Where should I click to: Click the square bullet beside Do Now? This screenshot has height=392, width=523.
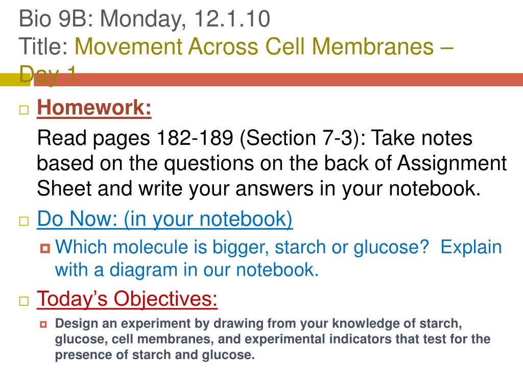pos(24,221)
